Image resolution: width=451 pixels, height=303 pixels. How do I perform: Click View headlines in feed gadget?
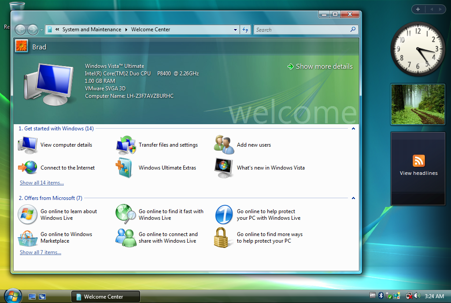[x=418, y=173]
